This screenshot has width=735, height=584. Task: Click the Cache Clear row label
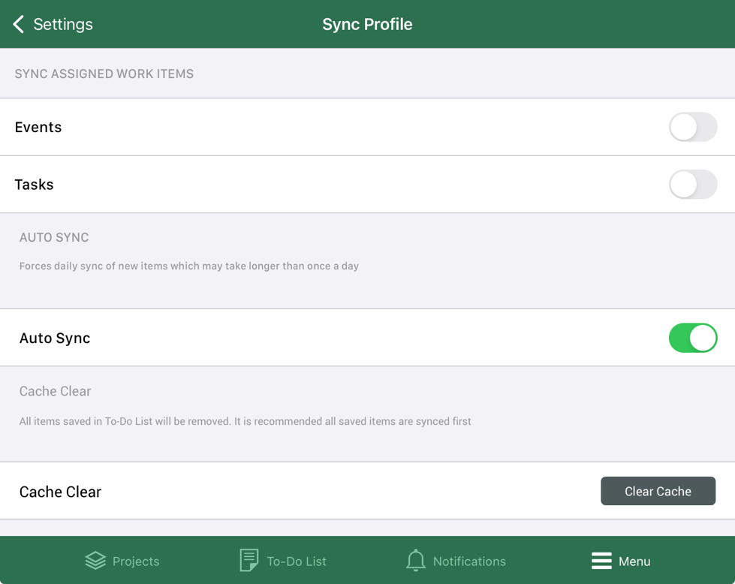pos(60,492)
